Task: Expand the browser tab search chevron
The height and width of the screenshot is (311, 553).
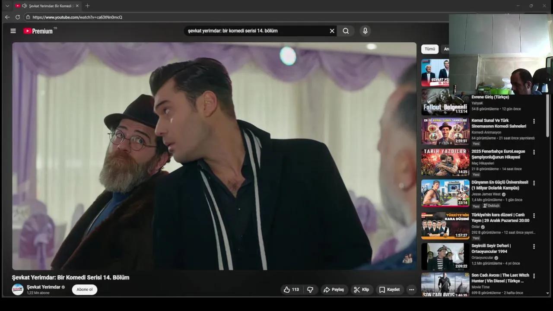Action: click(x=7, y=6)
